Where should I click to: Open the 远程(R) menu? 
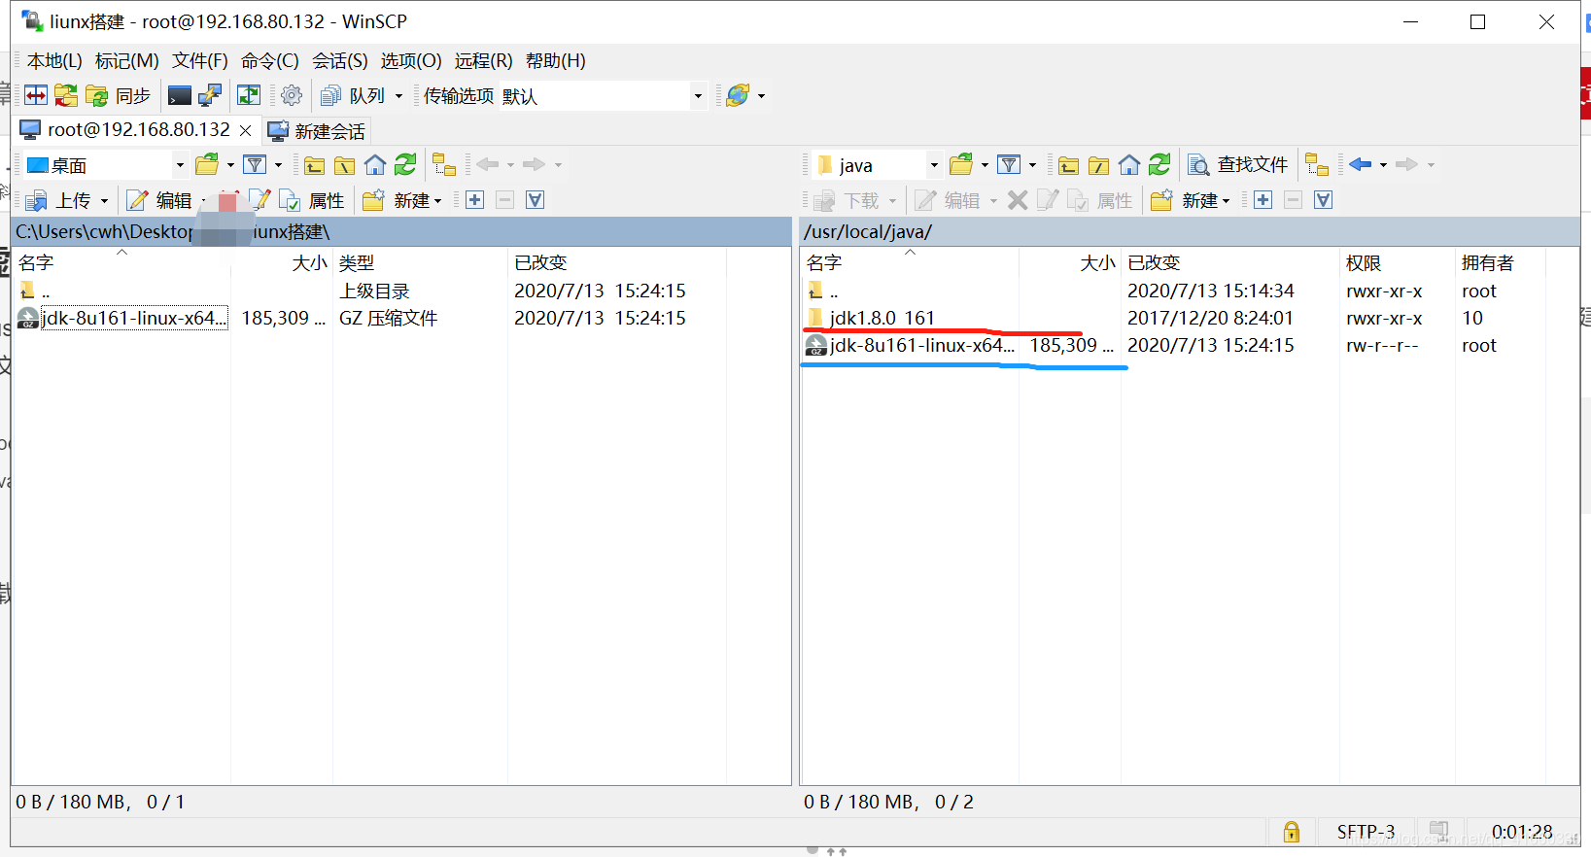483,60
